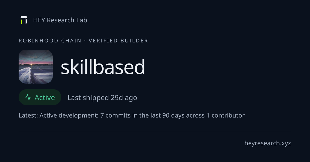Click the horizontal divider line
310x162 pixels.
tap(155, 132)
